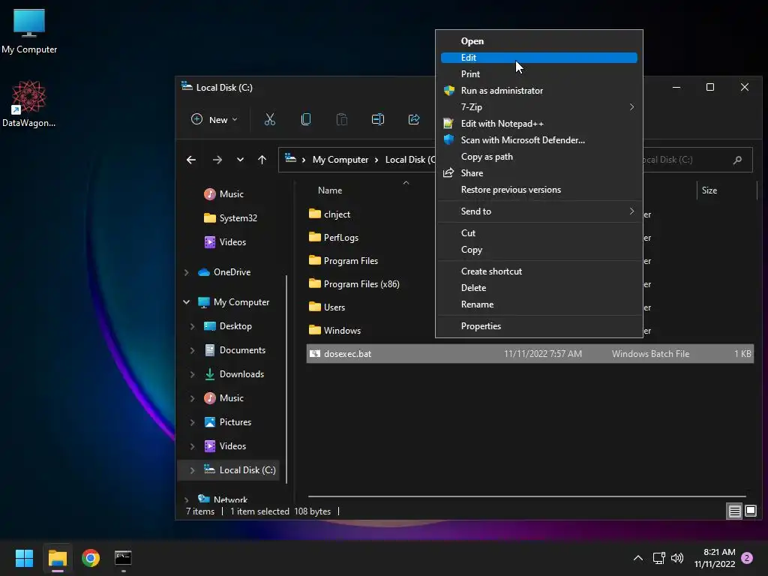
Task: Click the Copy toolbar icon
Action: pyautogui.click(x=306, y=119)
